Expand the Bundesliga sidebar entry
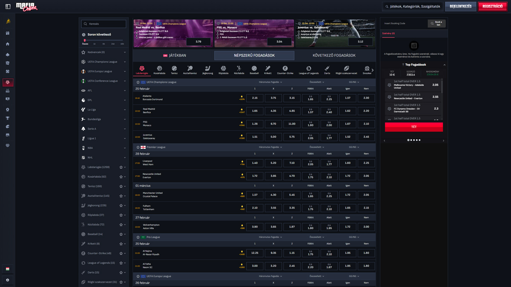Image resolution: width=511 pixels, height=287 pixels. (125, 119)
